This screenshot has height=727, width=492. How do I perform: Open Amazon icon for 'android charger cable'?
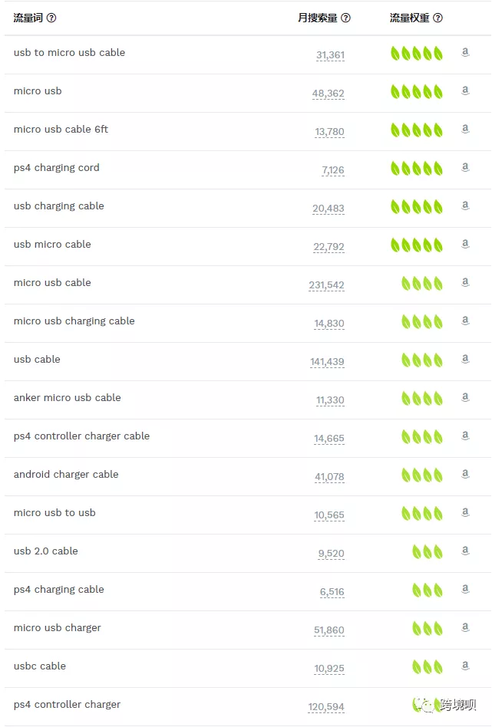click(x=465, y=475)
